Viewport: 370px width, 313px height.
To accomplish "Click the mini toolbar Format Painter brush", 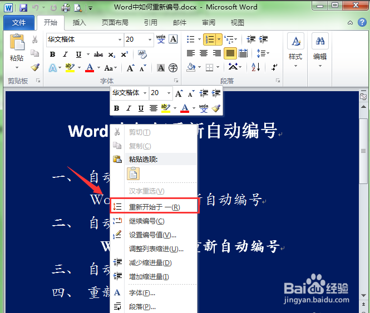I will [x=216, y=108].
